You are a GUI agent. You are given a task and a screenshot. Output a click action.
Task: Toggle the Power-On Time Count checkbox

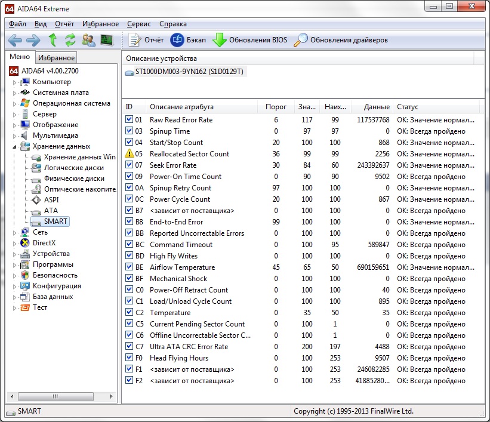pyautogui.click(x=129, y=176)
